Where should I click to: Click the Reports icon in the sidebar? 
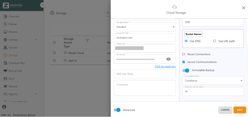[5, 94]
